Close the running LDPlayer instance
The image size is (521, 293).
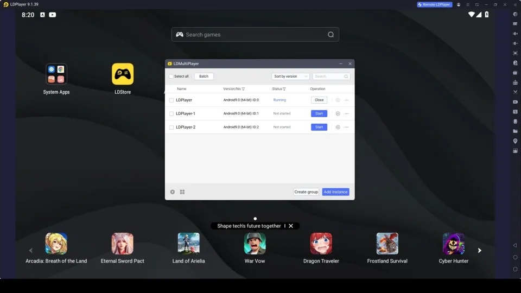(x=319, y=100)
